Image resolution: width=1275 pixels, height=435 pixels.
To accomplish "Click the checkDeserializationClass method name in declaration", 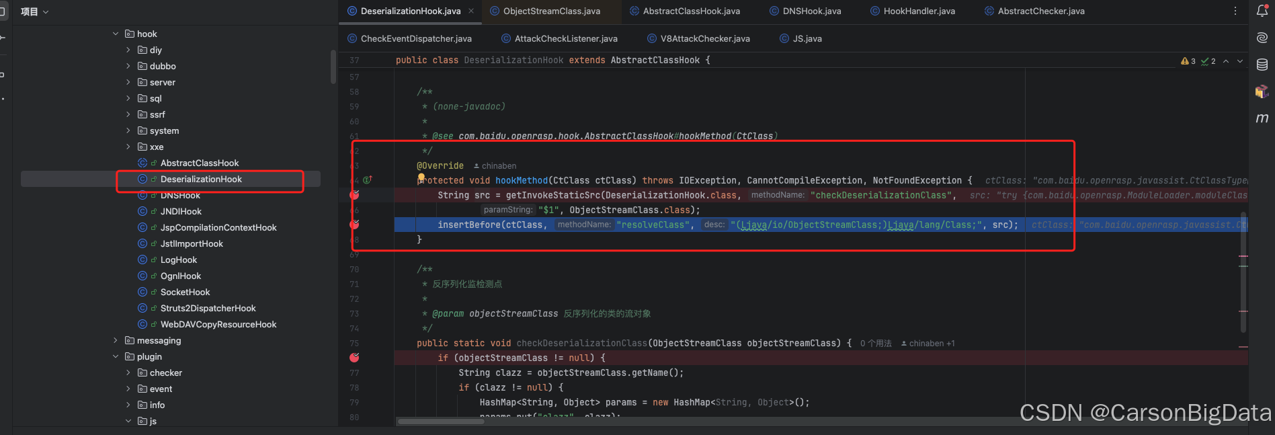I will point(582,343).
